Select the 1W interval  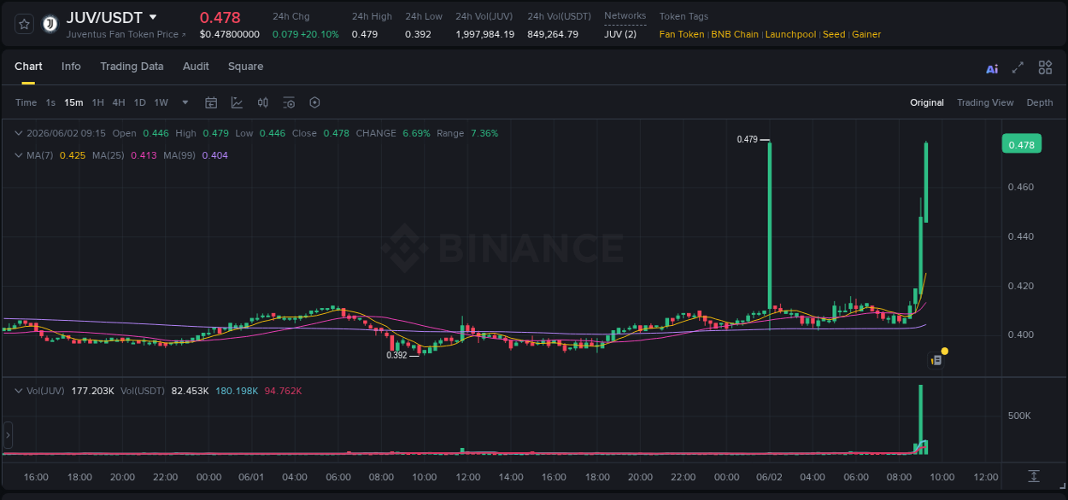[161, 102]
